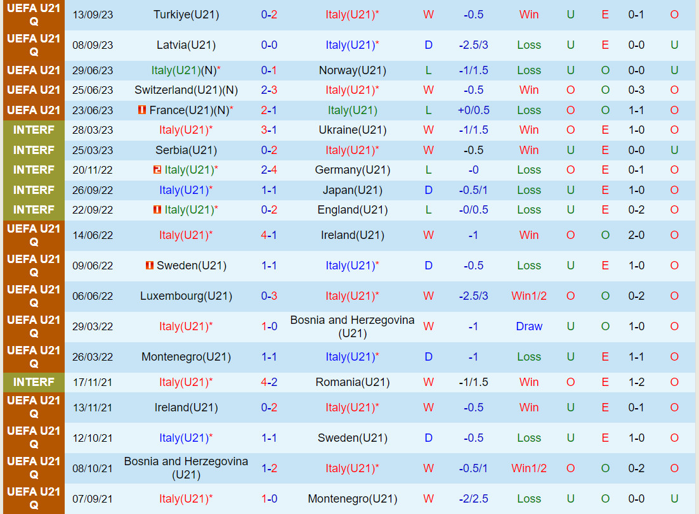Click UEFA U21 label for 29/06/23
Viewport: 699px width, 514px height.
(x=34, y=70)
